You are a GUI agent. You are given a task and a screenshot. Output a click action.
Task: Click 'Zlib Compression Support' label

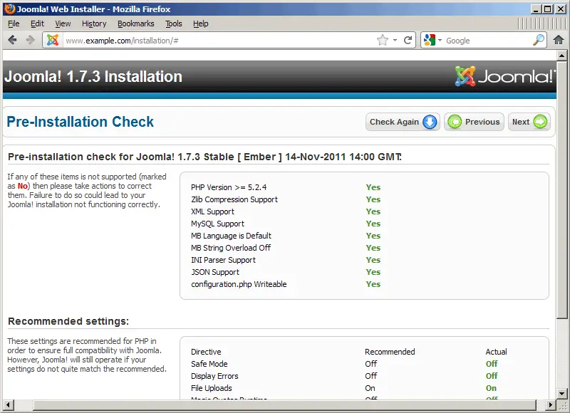click(x=234, y=199)
